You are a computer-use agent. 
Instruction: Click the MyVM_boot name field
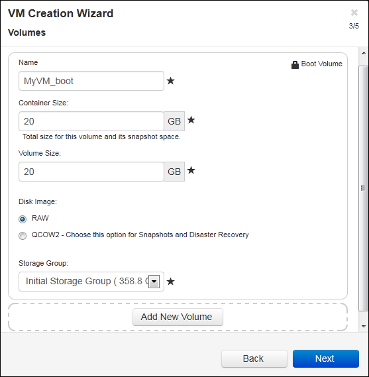pos(91,81)
